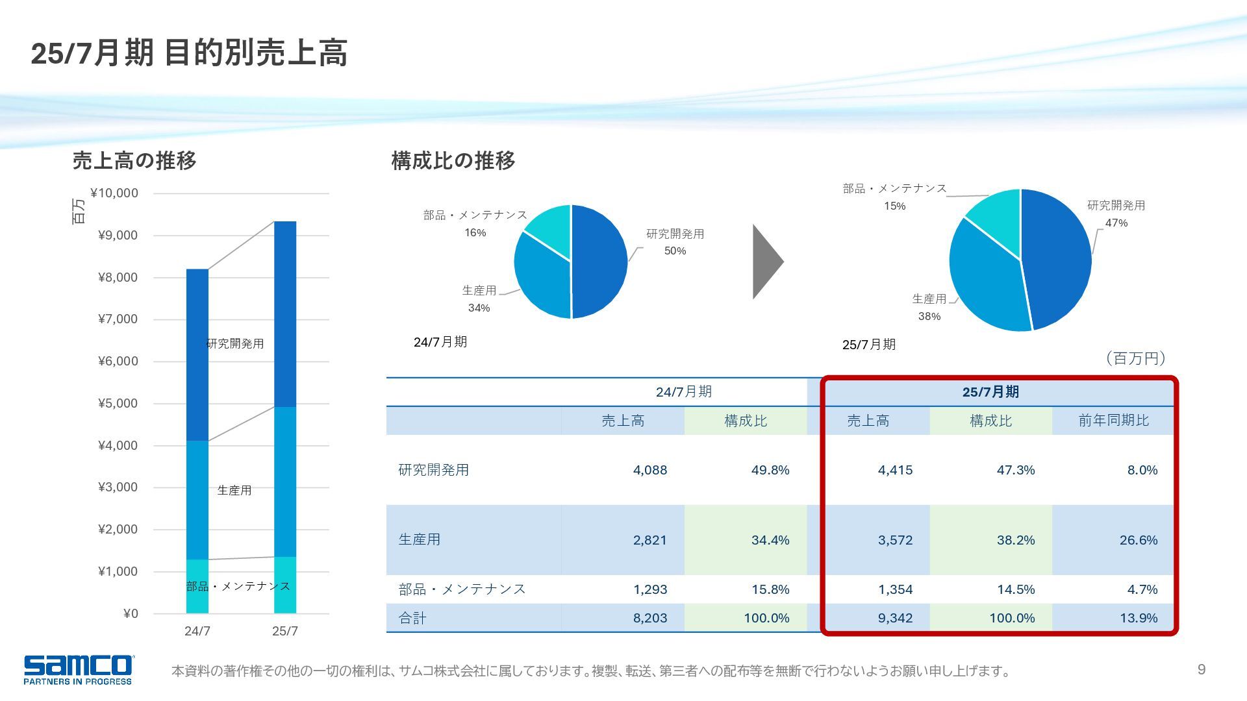
Task: Click the 24/7月期 table header
Action: coord(683,392)
